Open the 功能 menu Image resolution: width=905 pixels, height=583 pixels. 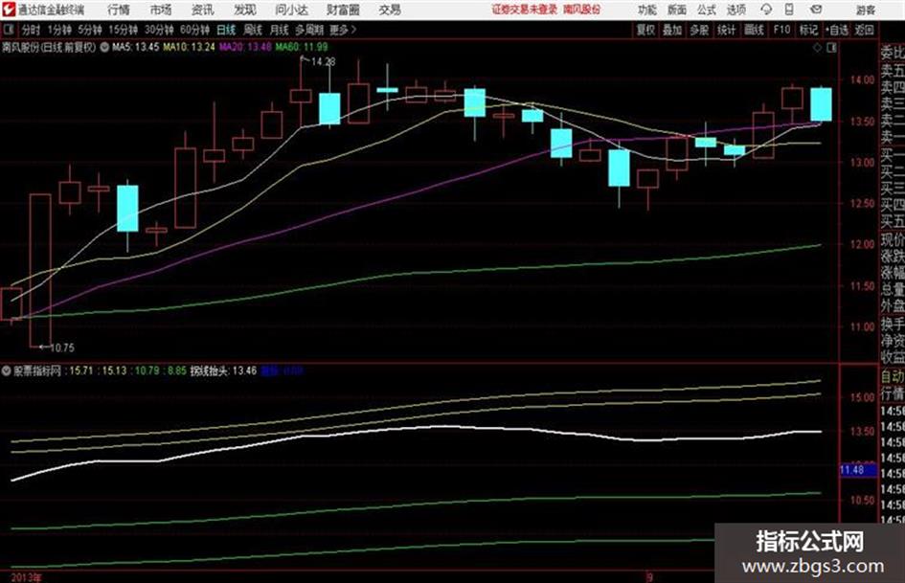coord(647,10)
